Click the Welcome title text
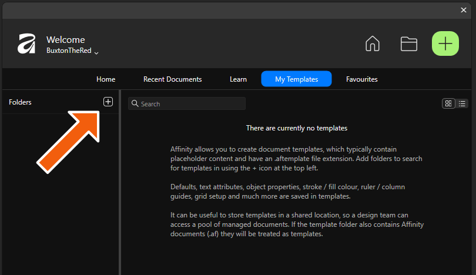Image resolution: width=476 pixels, height=275 pixels. coord(66,39)
